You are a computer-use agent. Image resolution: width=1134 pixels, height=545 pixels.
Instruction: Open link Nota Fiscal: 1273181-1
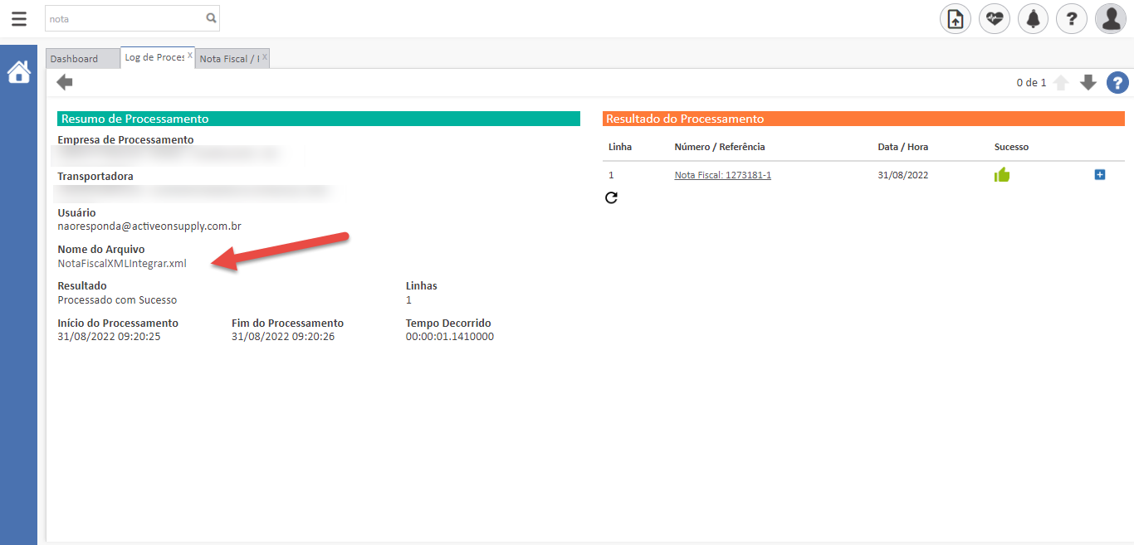point(722,175)
